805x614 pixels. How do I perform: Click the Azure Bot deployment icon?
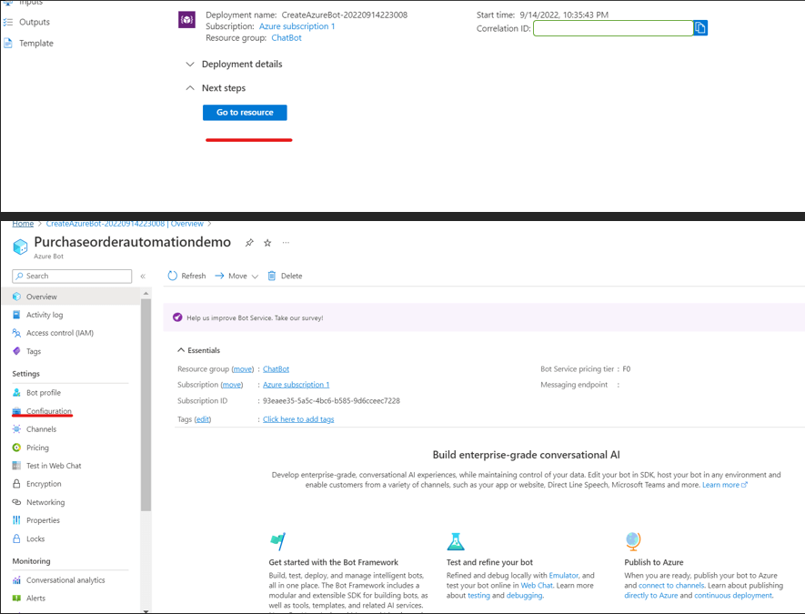186,20
